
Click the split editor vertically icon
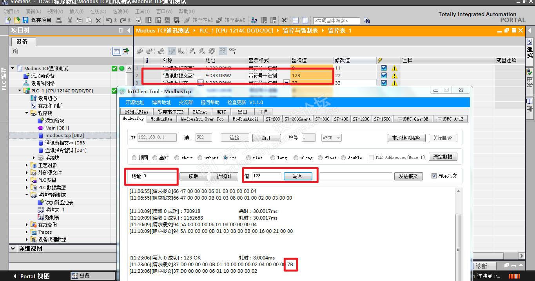[305, 20]
